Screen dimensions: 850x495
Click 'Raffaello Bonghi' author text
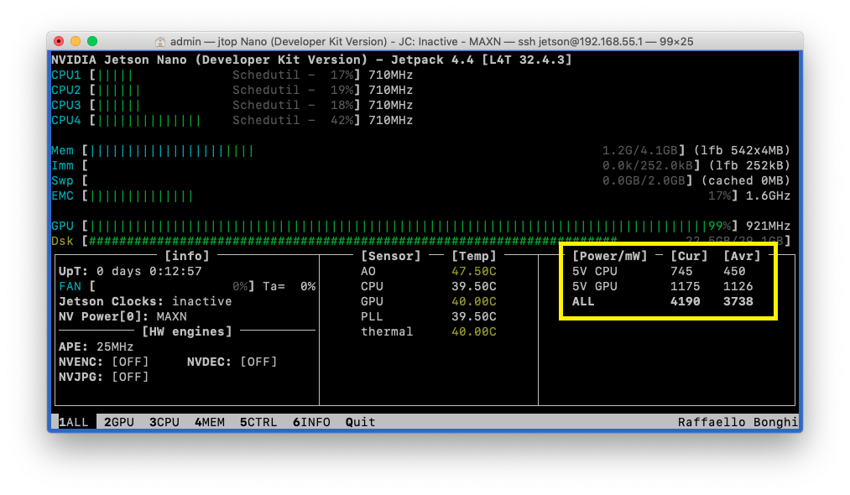coord(738,422)
